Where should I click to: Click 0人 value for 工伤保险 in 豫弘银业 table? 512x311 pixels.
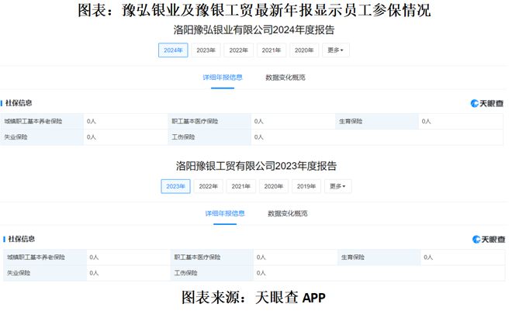point(259,137)
